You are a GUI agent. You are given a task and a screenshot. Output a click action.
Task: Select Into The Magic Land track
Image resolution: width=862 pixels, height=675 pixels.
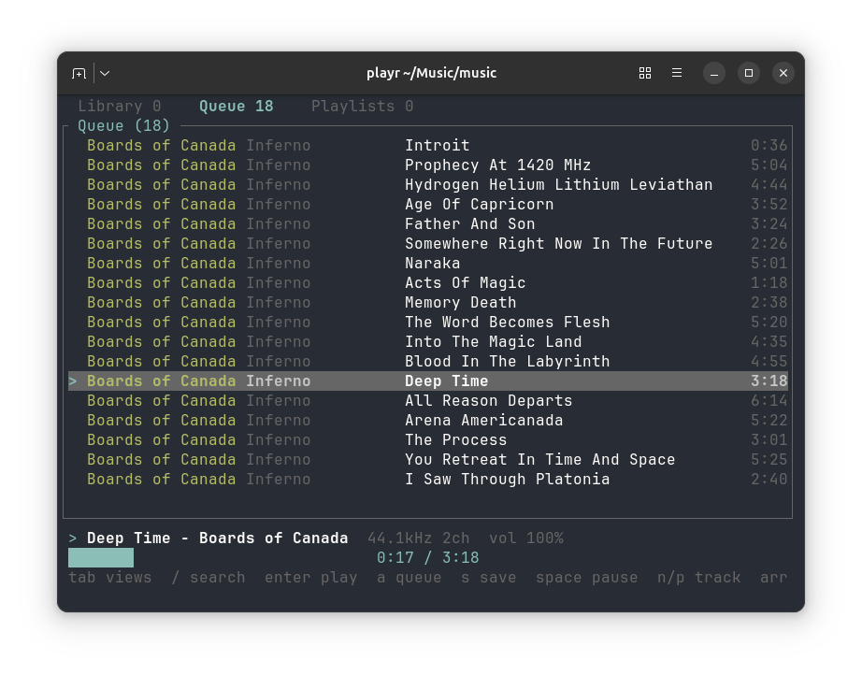point(427,342)
